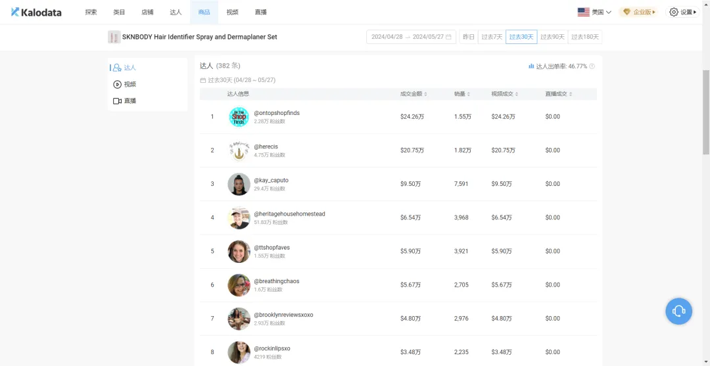Select the 过去7天 time range
Screen dimensions: 710x366
tap(492, 37)
